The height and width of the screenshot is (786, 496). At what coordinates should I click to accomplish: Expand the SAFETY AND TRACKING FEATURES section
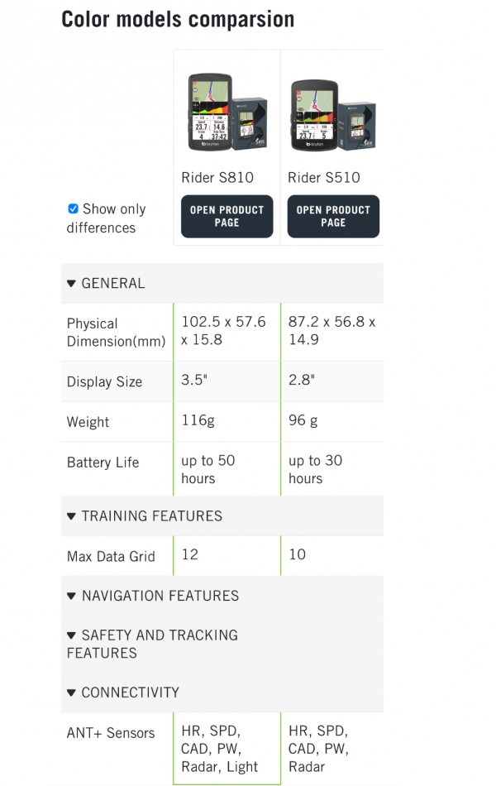(x=151, y=644)
